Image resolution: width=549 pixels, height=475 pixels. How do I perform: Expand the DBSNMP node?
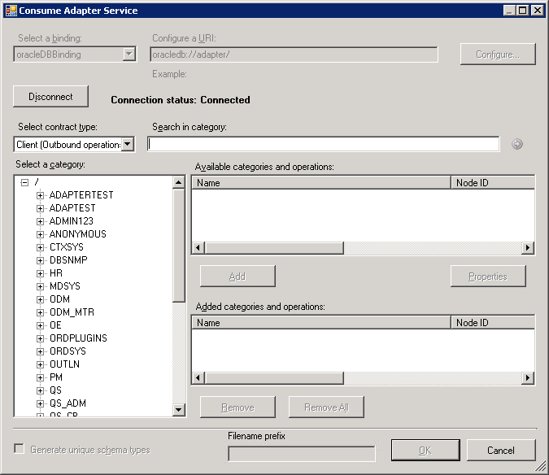[41, 260]
